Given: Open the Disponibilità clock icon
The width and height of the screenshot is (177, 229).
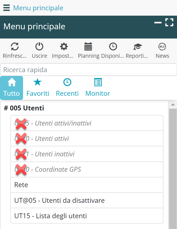Looking at the screenshot, I should [113, 47].
